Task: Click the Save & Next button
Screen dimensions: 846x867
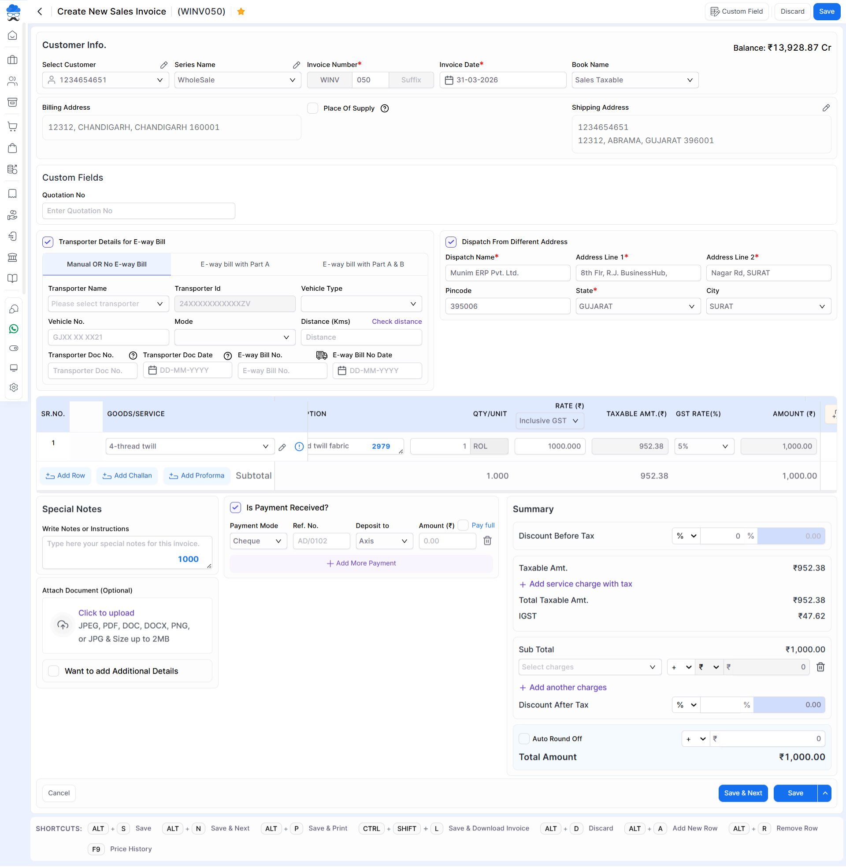Action: (x=742, y=793)
